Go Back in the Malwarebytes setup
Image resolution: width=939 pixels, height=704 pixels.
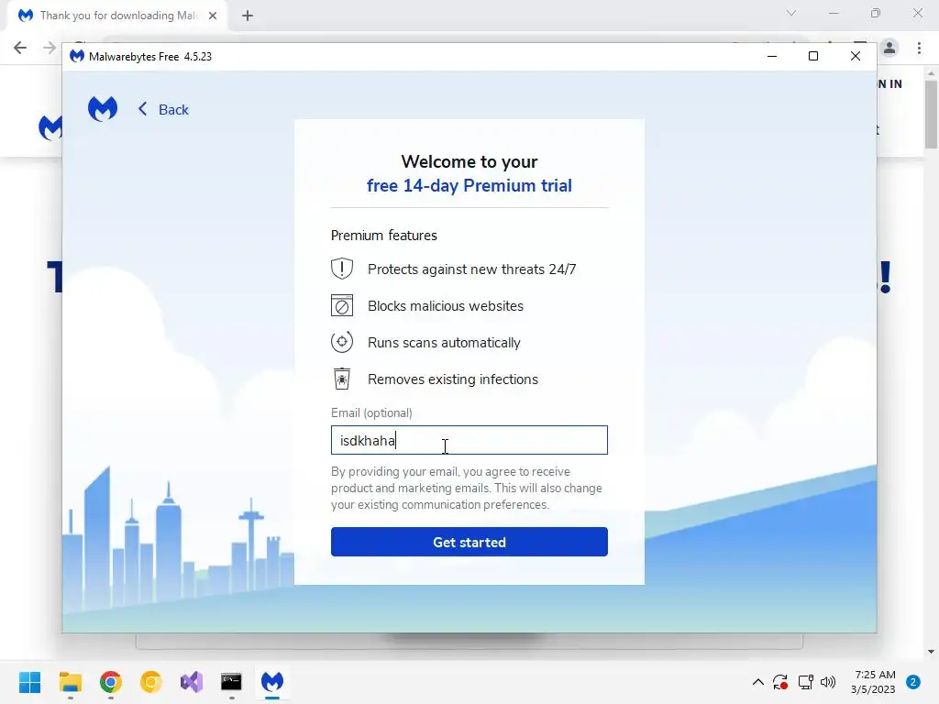(163, 110)
